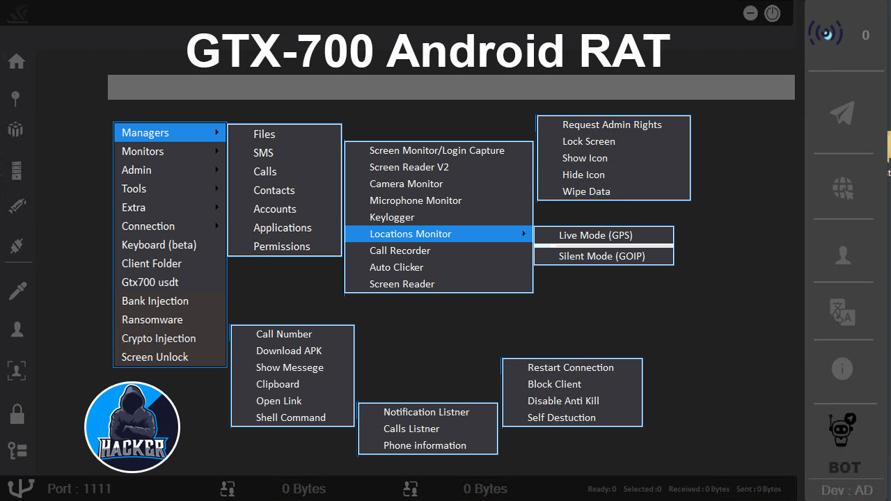Click the Hacker logo thumbnail
Viewport: 891px width, 501px height.
pos(132,427)
